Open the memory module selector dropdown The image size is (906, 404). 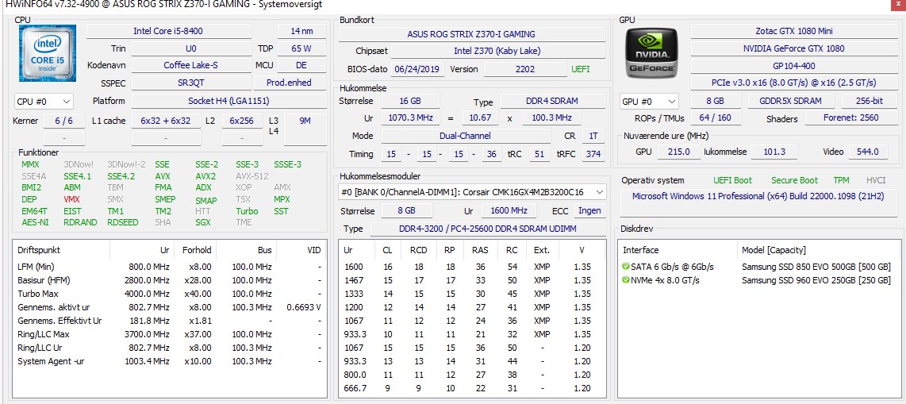[x=472, y=192]
